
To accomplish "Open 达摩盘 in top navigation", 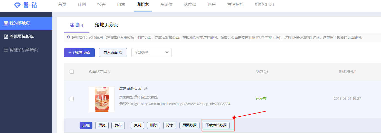I will 190,5.
